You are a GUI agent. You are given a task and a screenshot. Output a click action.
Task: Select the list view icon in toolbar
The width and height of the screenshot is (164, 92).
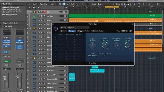64,4
